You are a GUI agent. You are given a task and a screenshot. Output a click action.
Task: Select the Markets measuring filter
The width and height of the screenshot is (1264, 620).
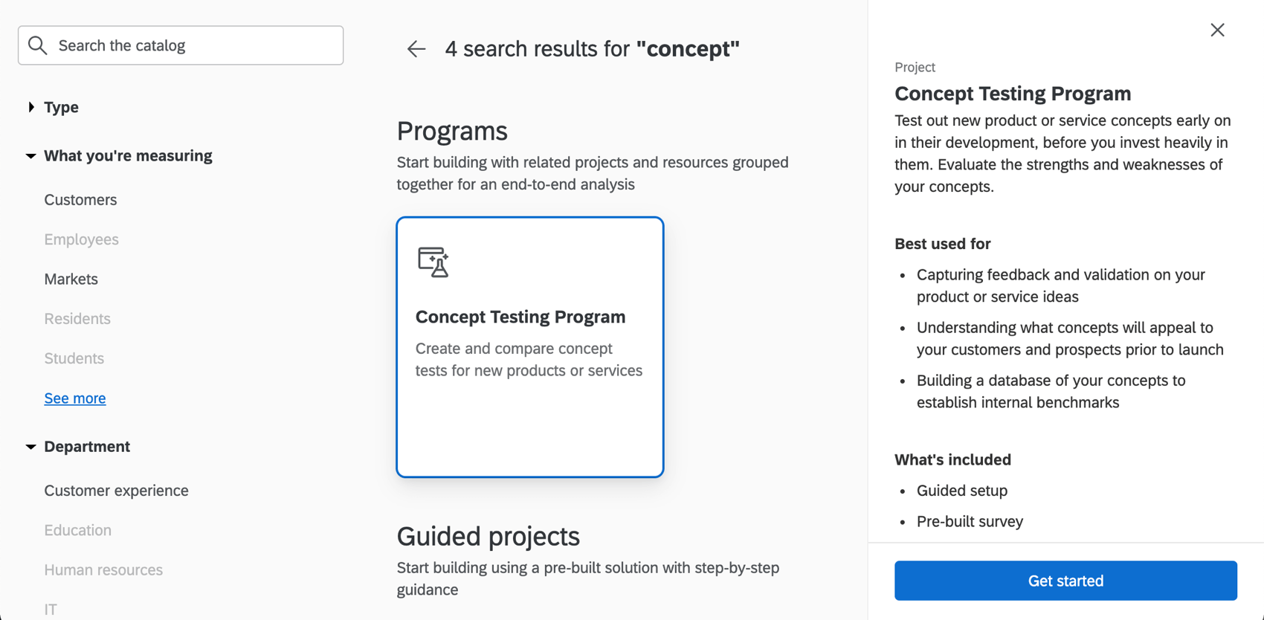(71, 279)
